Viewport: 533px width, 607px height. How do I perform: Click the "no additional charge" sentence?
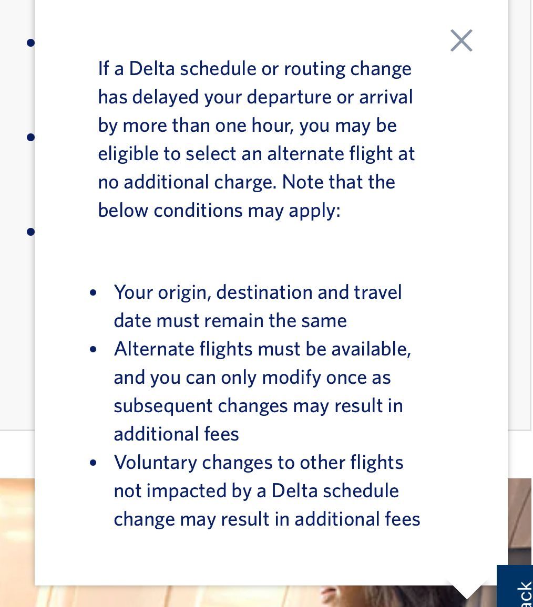(187, 182)
